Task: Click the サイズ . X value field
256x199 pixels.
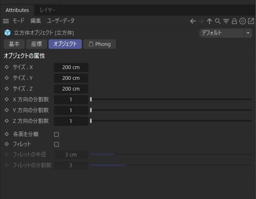Action: point(71,67)
